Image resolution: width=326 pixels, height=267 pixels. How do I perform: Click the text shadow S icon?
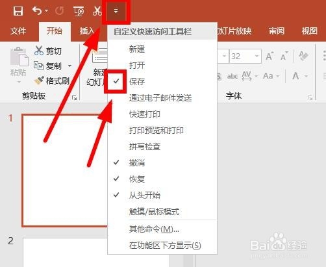pos(219,76)
